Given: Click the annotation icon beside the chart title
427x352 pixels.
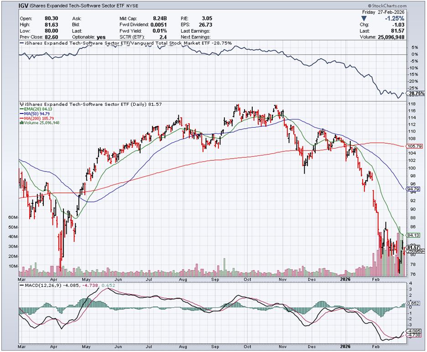Looking at the screenshot, I should [21, 104].
